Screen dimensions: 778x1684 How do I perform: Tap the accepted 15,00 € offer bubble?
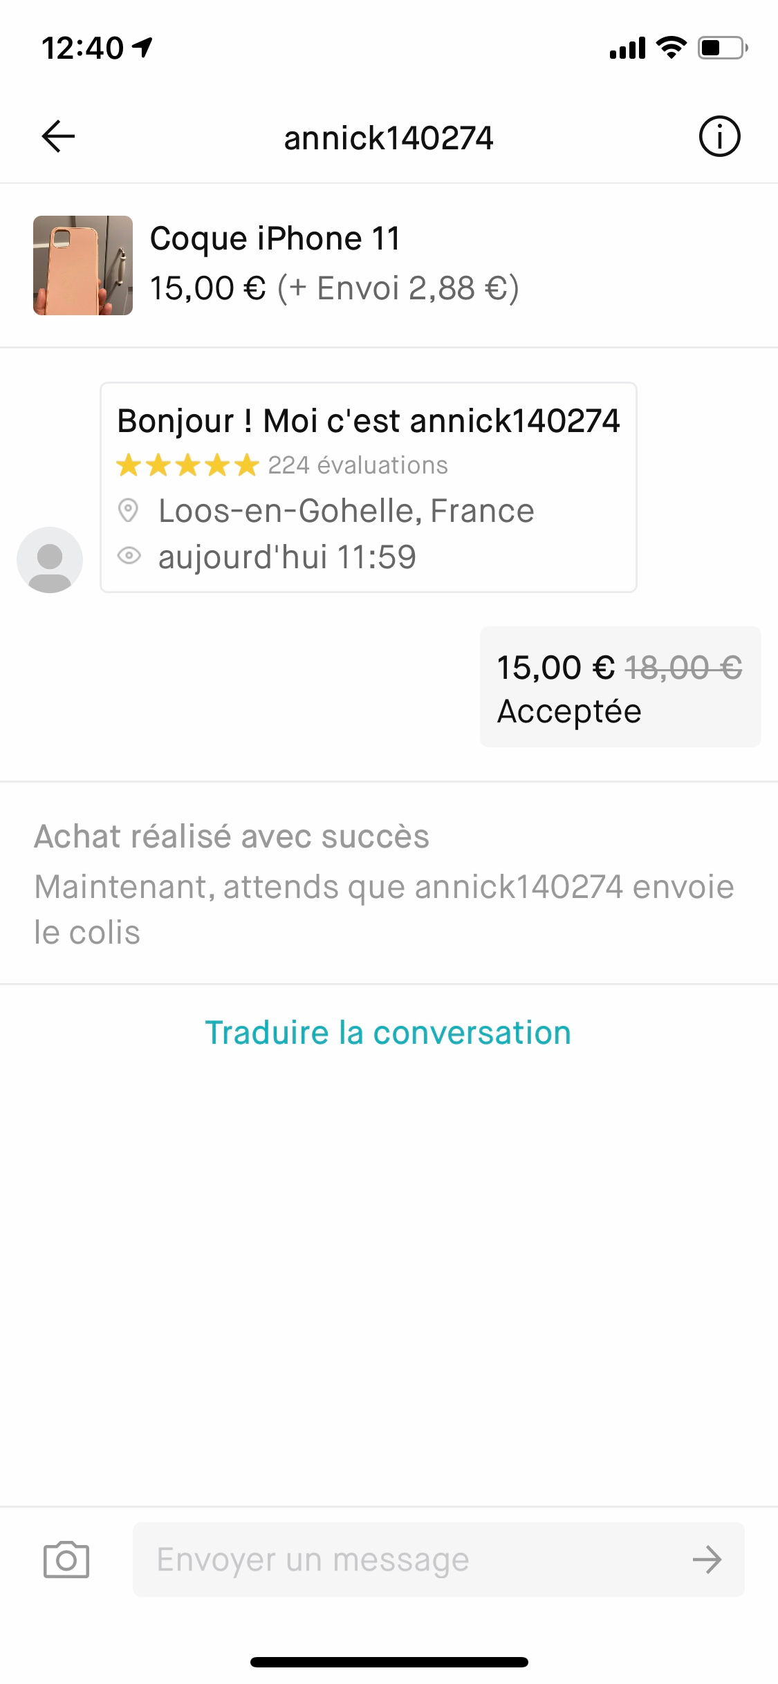click(x=620, y=686)
